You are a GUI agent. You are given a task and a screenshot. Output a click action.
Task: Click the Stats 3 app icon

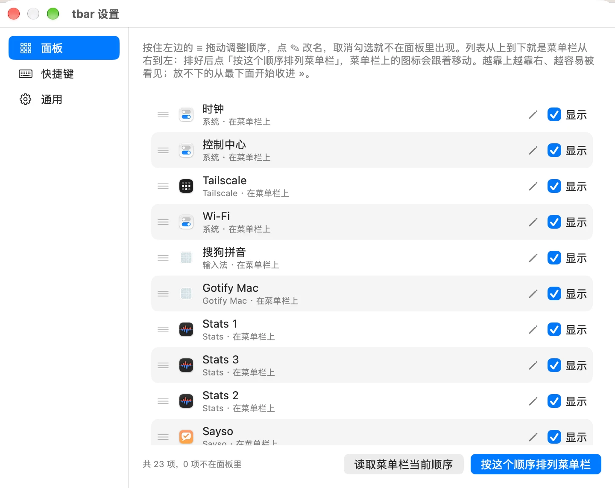point(186,366)
